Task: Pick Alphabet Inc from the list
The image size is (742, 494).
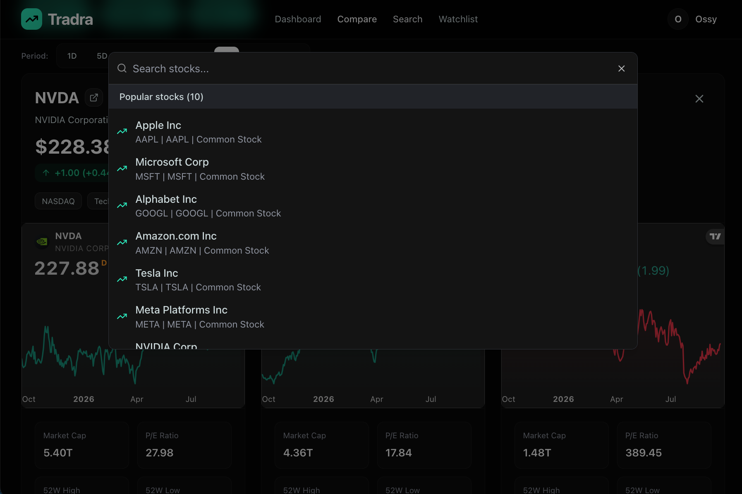Action: (373, 206)
